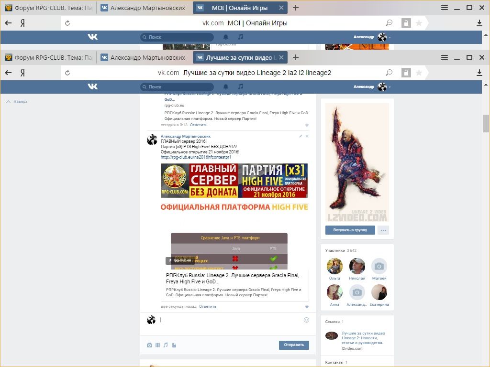Like the comment posted сегодня в 0:13
490x367 pixels.
click(x=307, y=125)
